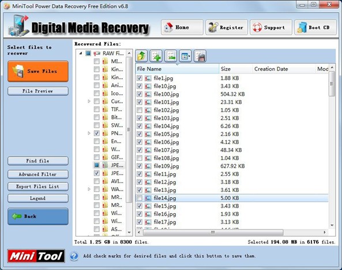Open File Preview
This screenshot has height=270, width=342.
coord(38,91)
